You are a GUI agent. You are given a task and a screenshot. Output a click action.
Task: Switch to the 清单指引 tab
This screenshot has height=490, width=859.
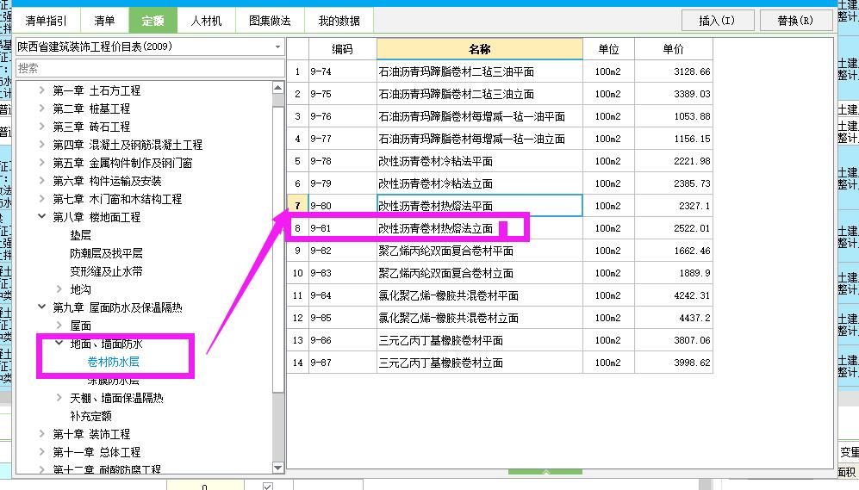click(x=46, y=21)
